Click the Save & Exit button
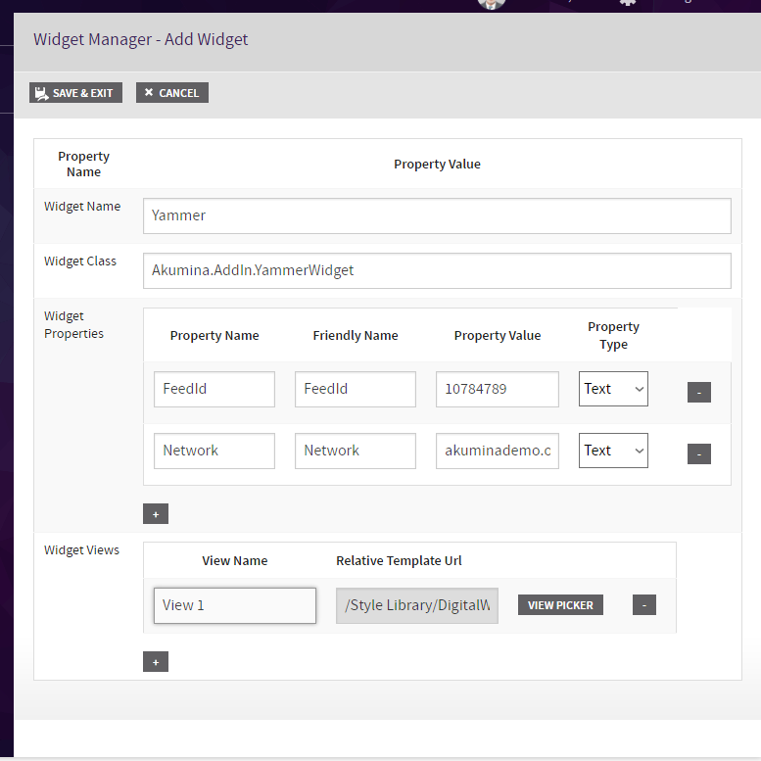This screenshot has width=761, height=761. pyautogui.click(x=75, y=93)
